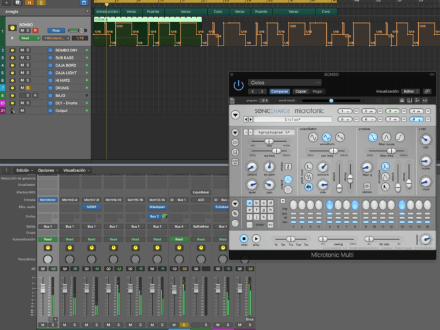This screenshot has height=330, width=440.
Task: Click the drum patch save disk icon
Action: tap(236, 152)
